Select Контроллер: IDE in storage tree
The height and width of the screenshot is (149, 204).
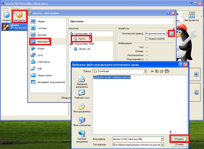pos(83,34)
